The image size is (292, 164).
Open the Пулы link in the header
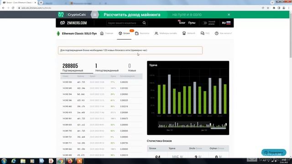(x=192, y=23)
